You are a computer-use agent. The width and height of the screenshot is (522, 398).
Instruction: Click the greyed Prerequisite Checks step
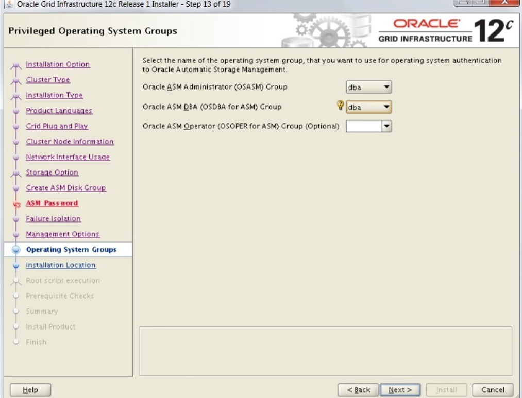click(60, 296)
